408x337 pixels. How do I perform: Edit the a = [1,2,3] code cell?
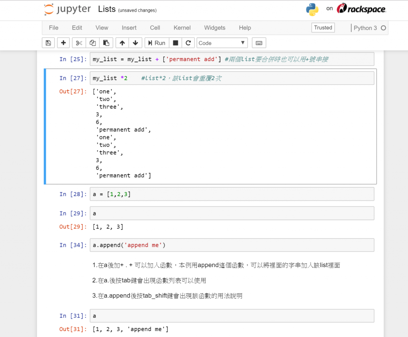click(x=232, y=194)
